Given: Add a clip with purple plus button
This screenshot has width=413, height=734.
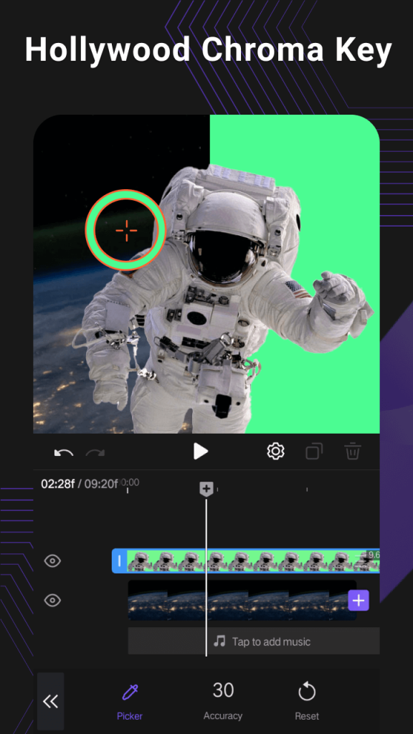Looking at the screenshot, I should tap(359, 601).
